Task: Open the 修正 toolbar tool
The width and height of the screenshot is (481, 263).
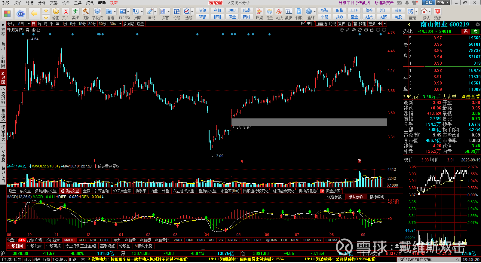Action: (x=56, y=14)
